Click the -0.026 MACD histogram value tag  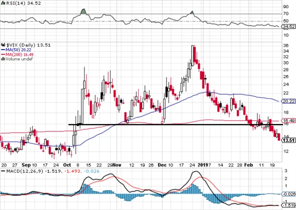[288, 194]
